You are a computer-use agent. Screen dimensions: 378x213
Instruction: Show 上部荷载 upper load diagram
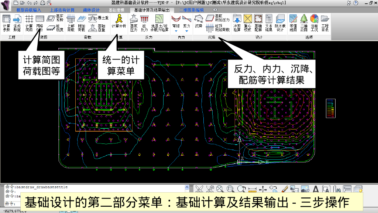pos(71,23)
